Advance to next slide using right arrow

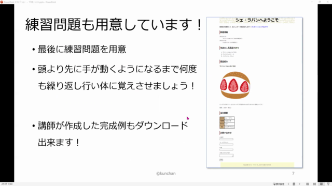pos(299,184)
